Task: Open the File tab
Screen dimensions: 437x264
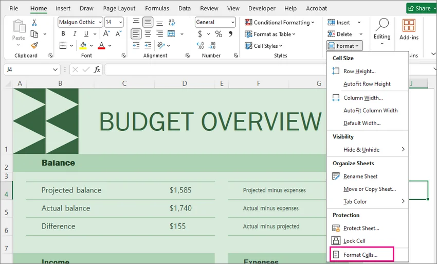Action: click(x=14, y=8)
